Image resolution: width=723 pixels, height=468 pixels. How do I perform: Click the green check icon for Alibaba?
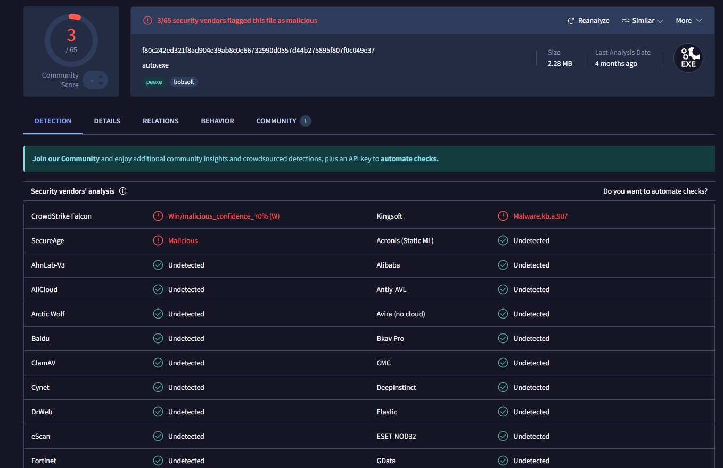pos(503,265)
